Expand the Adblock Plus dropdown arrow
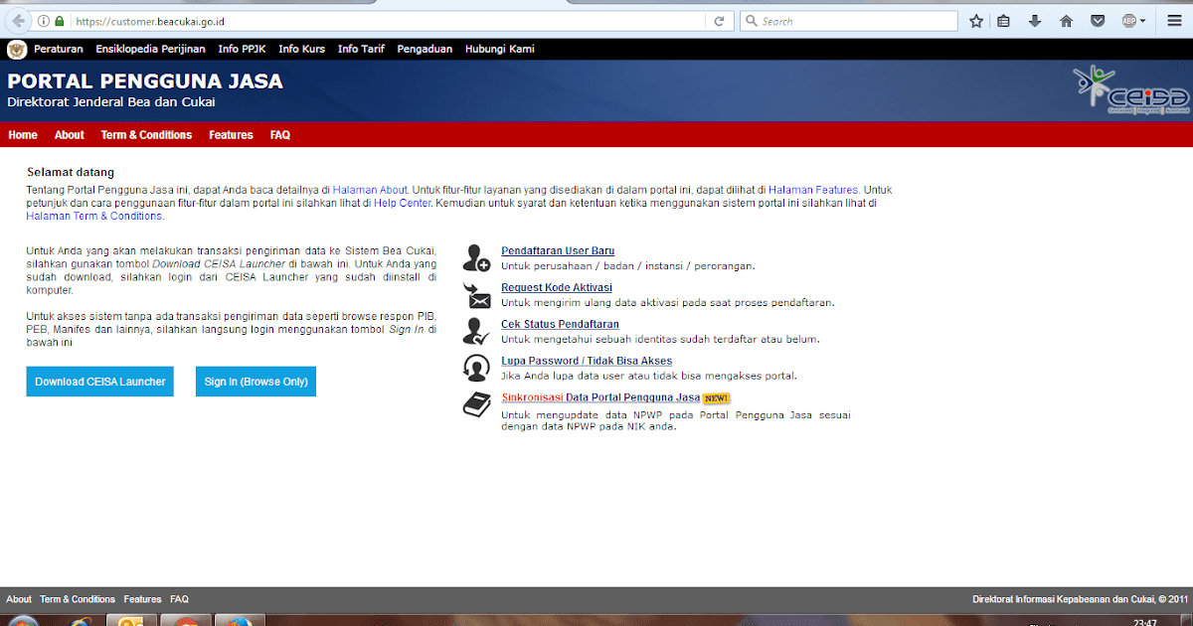 1142,21
